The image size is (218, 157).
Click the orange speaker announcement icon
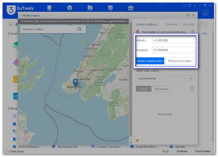tap(137, 140)
